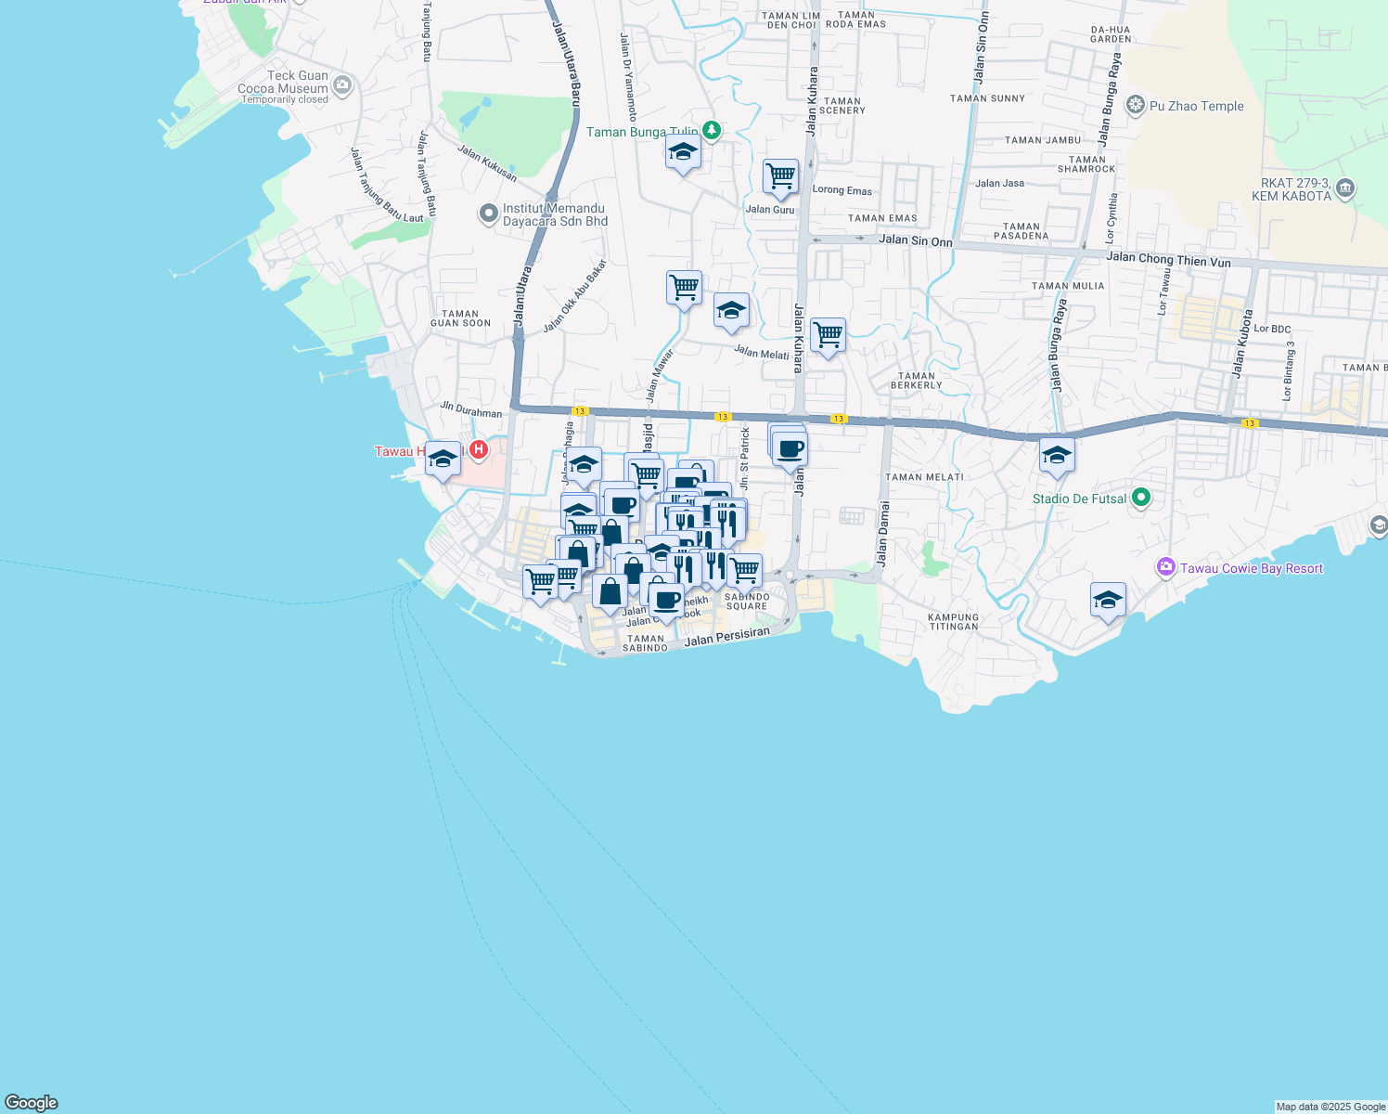This screenshot has height=1114, width=1388.
Task: Click the RKAT 279-3 Kem Kabota marker
Action: pyautogui.click(x=1346, y=189)
